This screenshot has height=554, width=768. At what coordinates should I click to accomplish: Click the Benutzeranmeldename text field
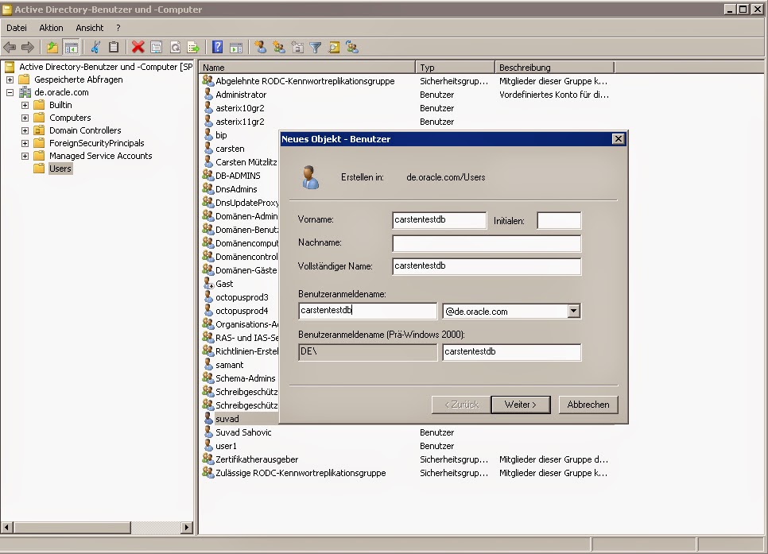click(x=367, y=311)
